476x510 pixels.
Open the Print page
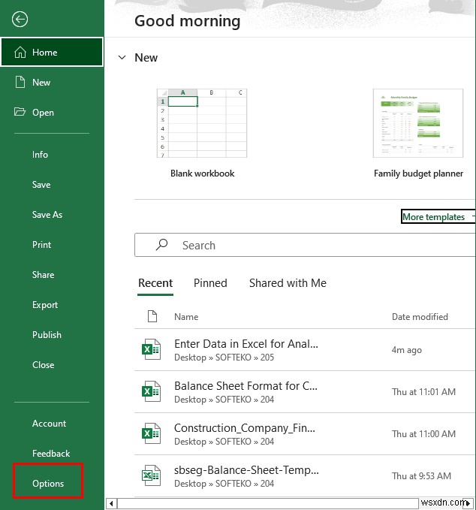tap(41, 245)
